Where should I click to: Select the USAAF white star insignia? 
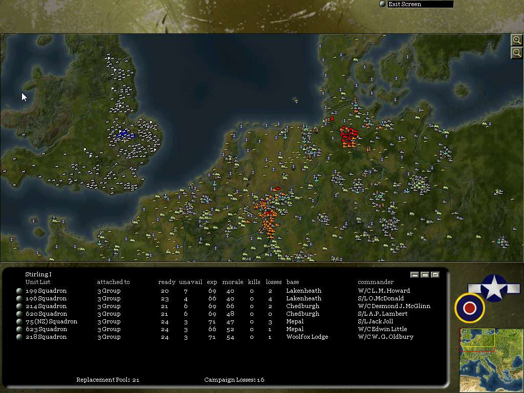494,288
